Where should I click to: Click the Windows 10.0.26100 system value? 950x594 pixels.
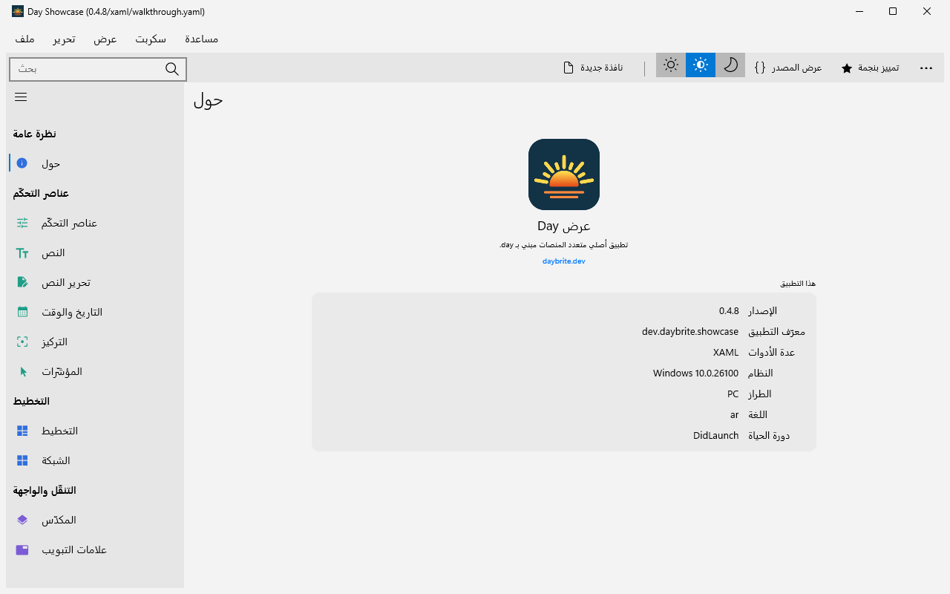(696, 373)
